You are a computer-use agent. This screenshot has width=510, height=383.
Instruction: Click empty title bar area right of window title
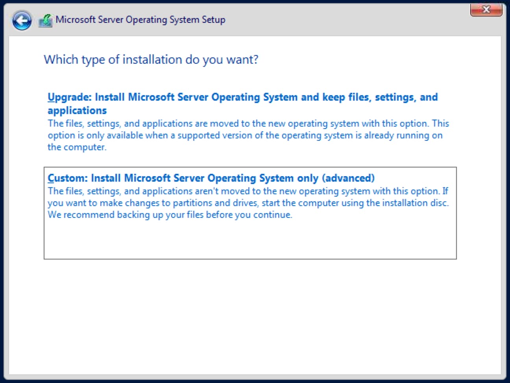click(x=346, y=20)
